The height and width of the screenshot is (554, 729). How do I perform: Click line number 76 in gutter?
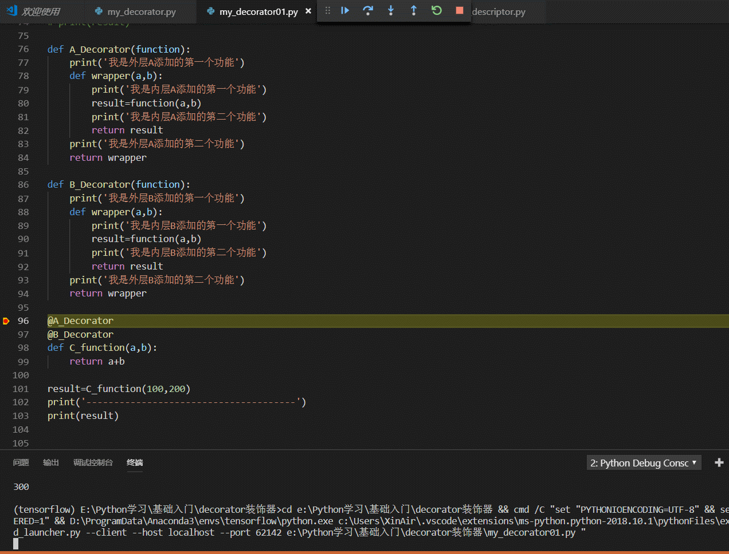[x=23, y=49]
